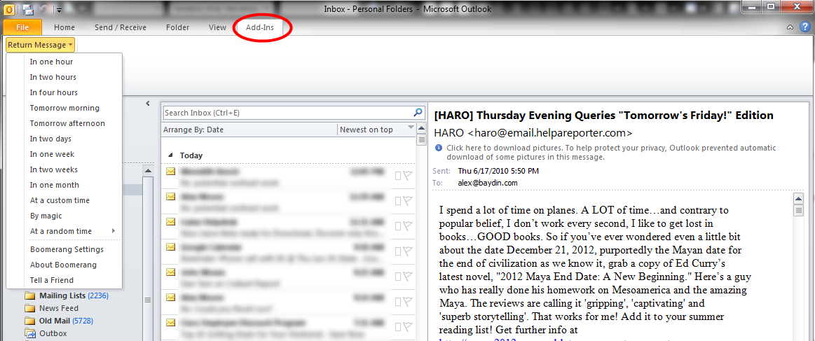Open Customize Quick Access Toolbar dropdown
The image size is (815, 341).
tap(60, 9)
